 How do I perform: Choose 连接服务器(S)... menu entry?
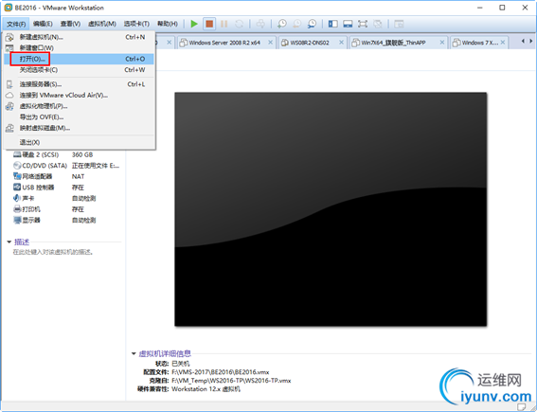point(80,84)
